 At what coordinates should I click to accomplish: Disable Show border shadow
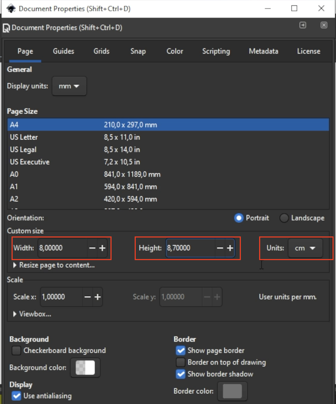click(x=181, y=374)
